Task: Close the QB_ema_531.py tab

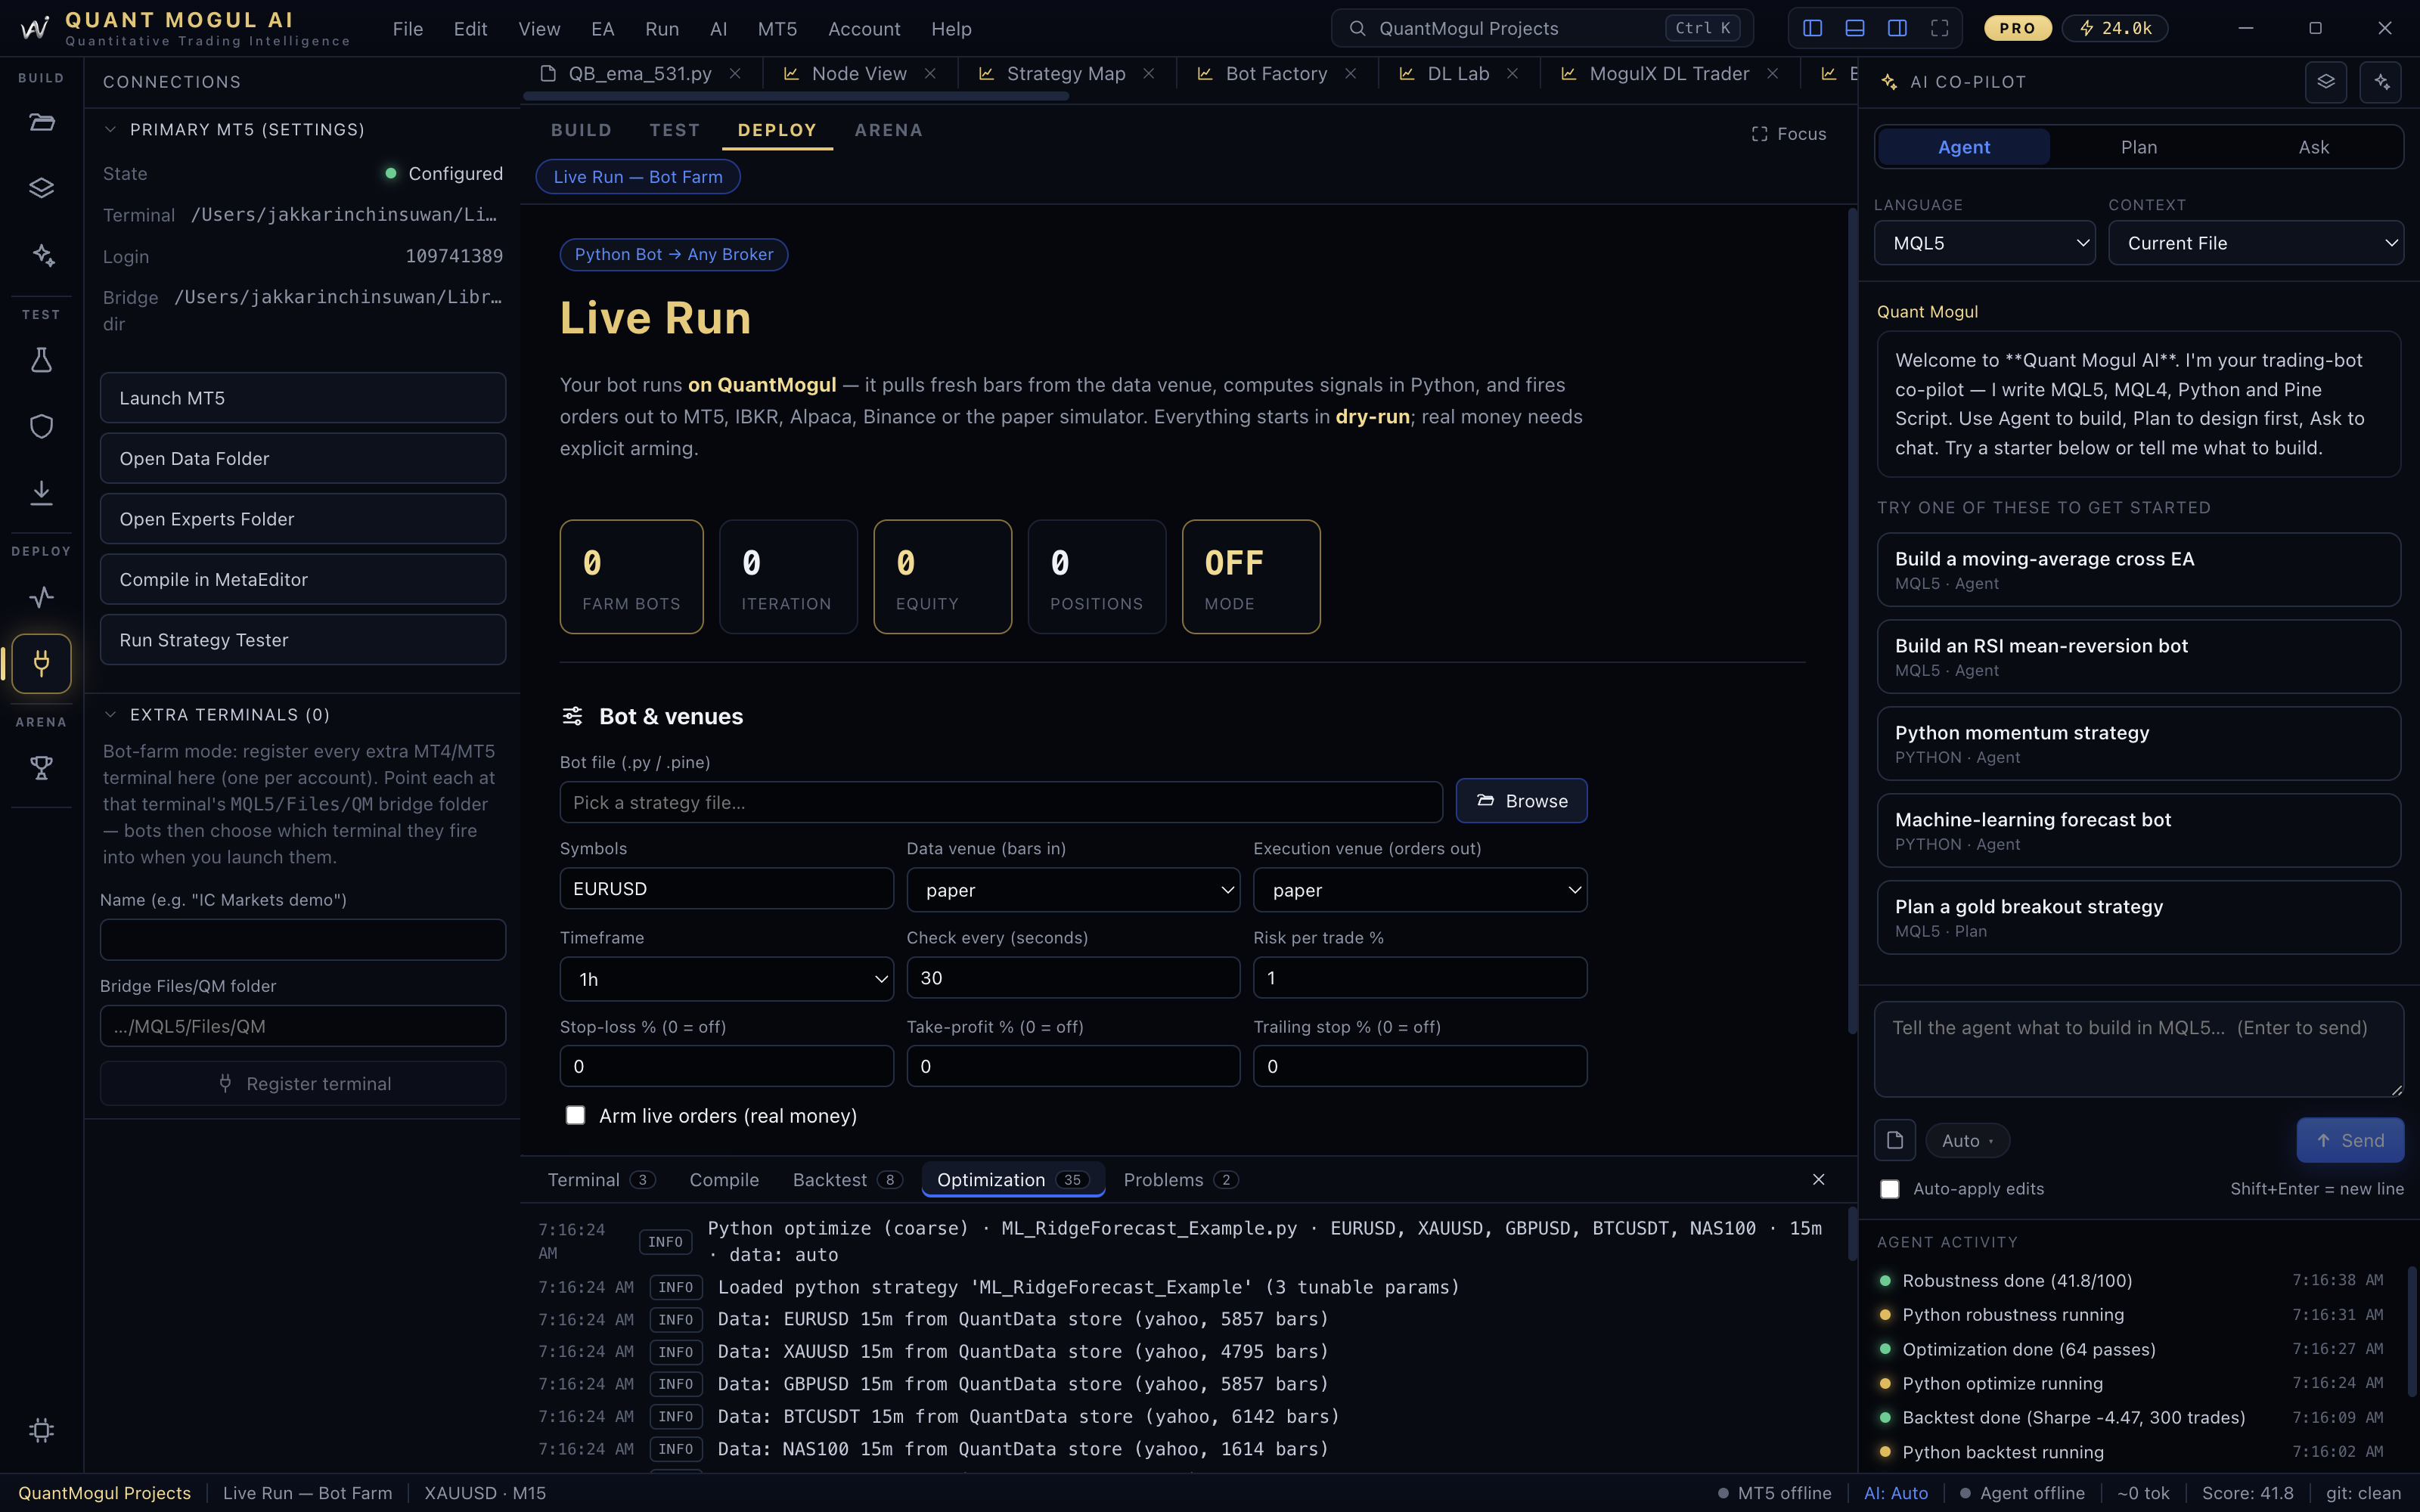Action: 735,74
